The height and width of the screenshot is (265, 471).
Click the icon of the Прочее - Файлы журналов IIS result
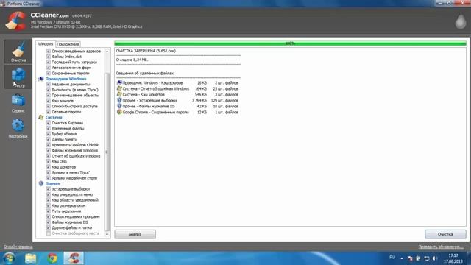[119, 106]
